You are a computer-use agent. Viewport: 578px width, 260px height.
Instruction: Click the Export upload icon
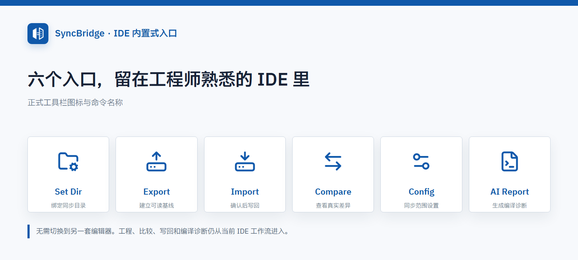pos(156,161)
